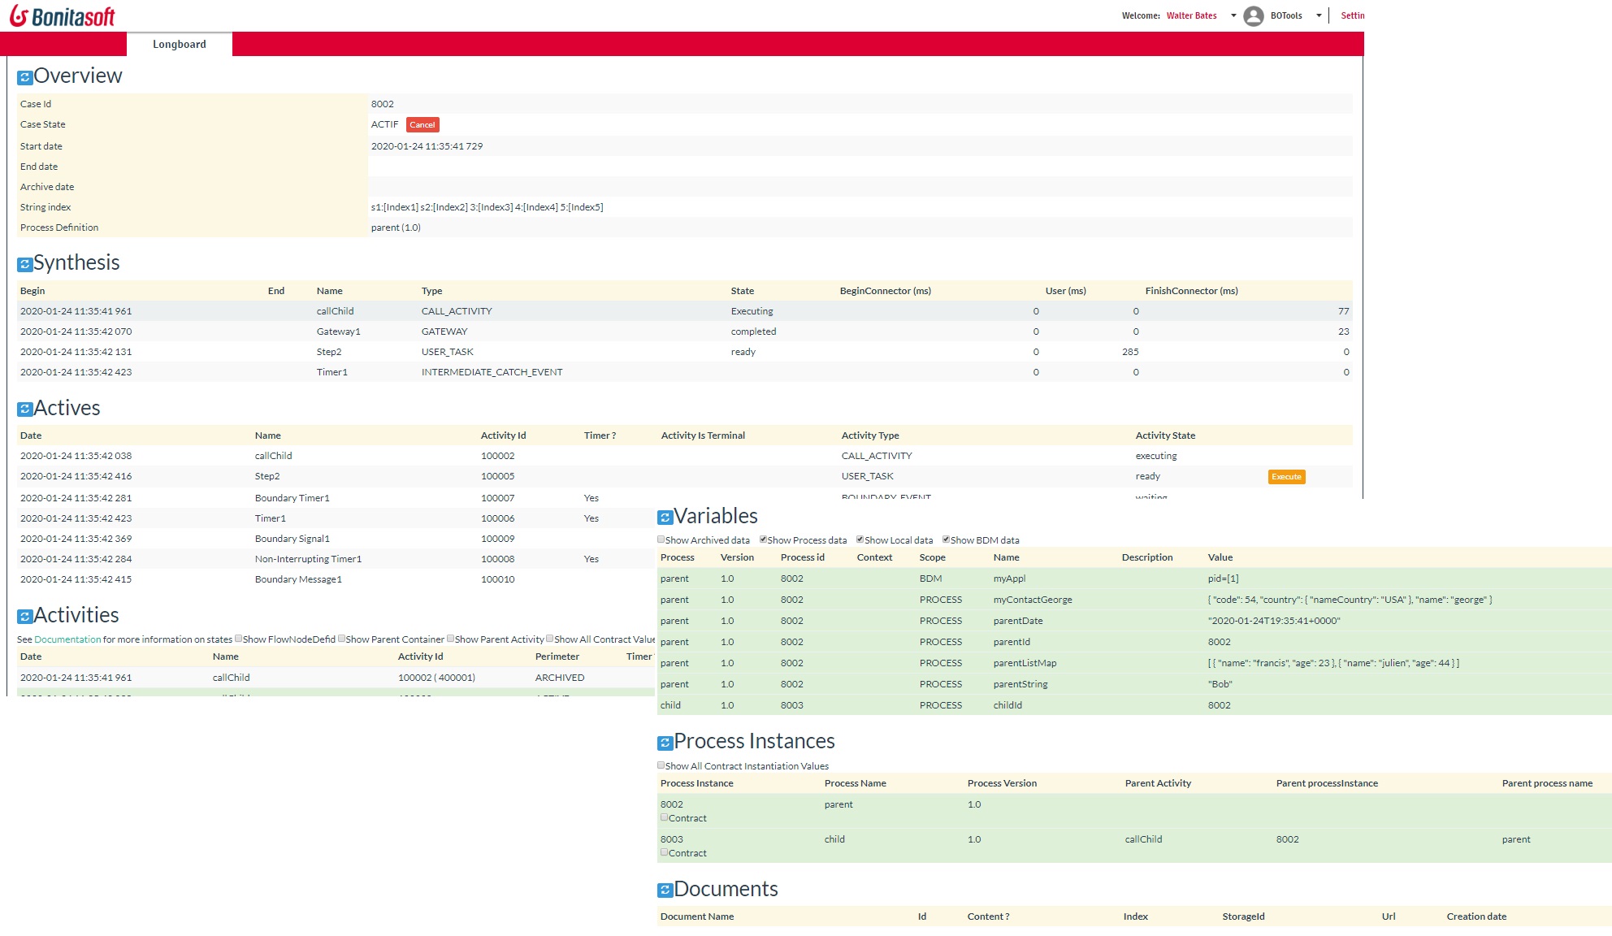The image size is (1612, 936).
Task: Refresh the Actives section
Action: 24,409
